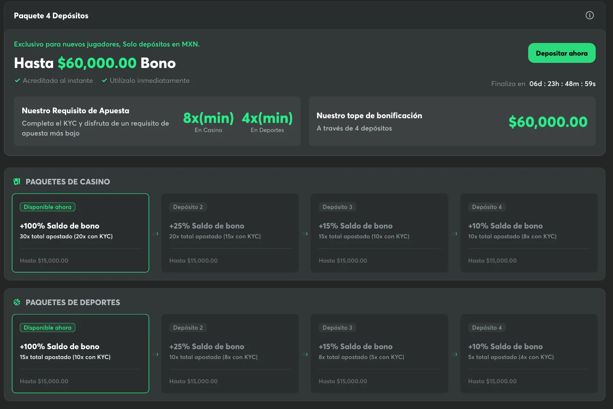Click arrow between casino deposit 1 and 2
The image size is (613, 409).
pos(156,234)
